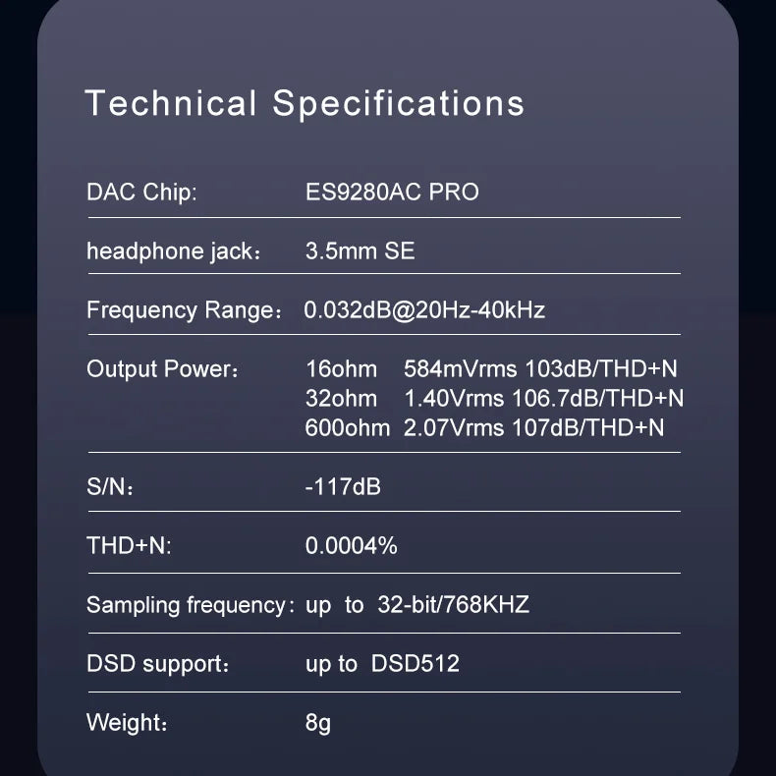Click the Technical Specifications heading
The width and height of the screenshot is (776, 776).
305,104
